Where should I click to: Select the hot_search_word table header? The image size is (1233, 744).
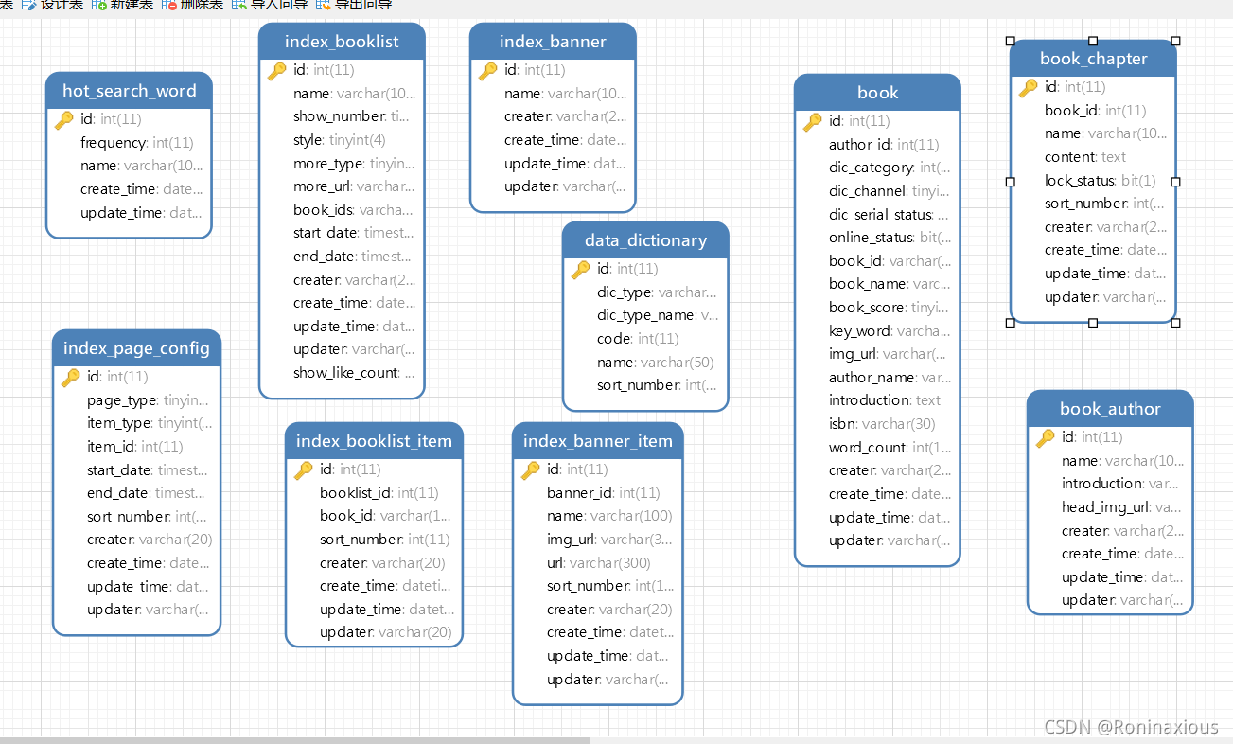tap(129, 91)
